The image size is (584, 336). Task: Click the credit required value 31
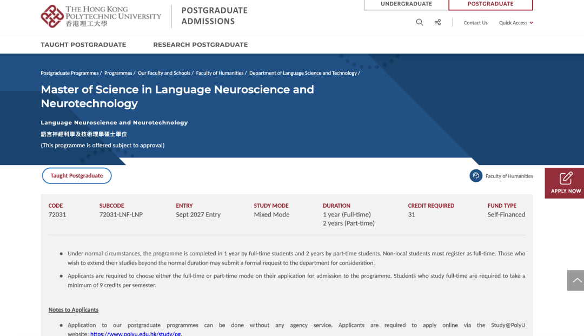[x=412, y=215]
